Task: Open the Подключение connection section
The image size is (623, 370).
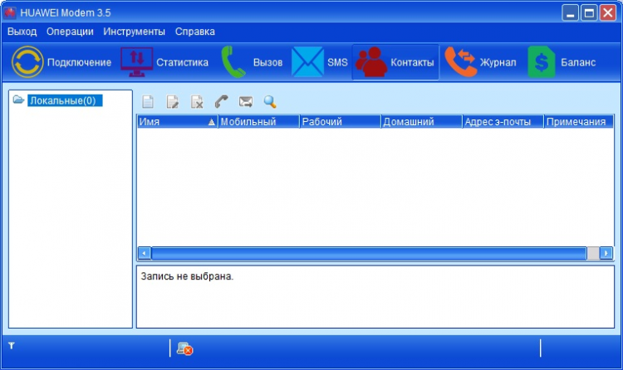Action: click(61, 62)
